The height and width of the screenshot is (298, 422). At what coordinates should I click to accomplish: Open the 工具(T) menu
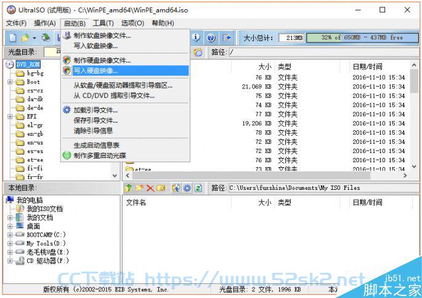point(103,23)
